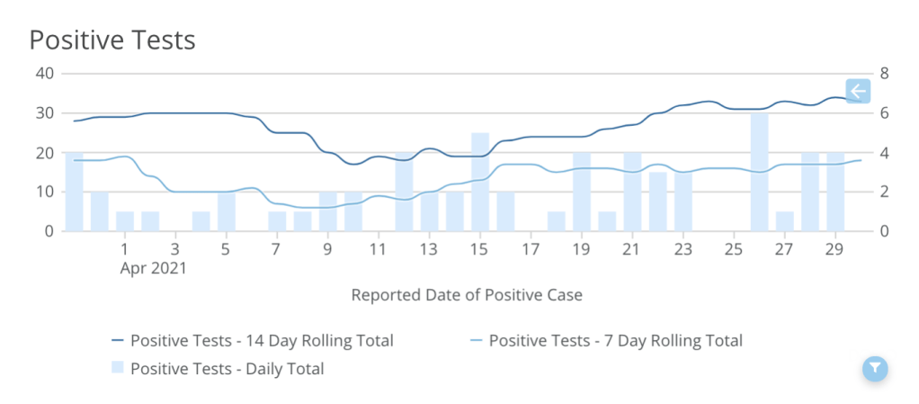Click the daily bar on April 15
This screenshot has width=919, height=404.
[x=480, y=183]
